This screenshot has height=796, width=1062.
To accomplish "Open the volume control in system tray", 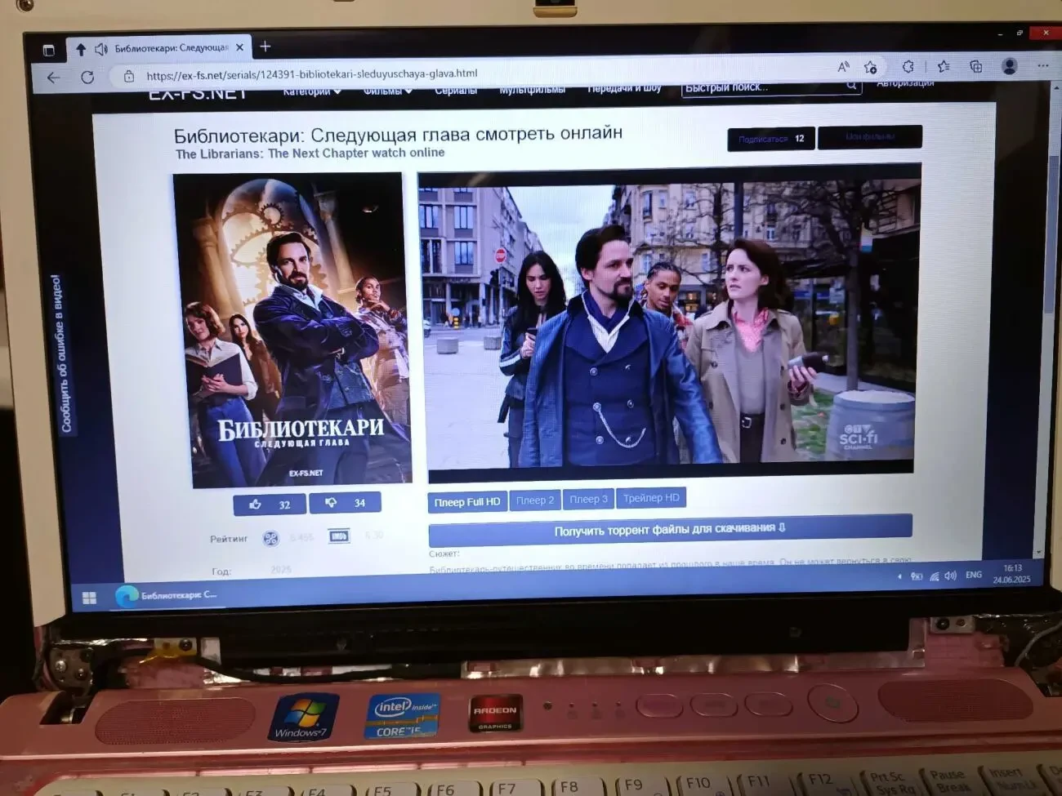I will (950, 576).
